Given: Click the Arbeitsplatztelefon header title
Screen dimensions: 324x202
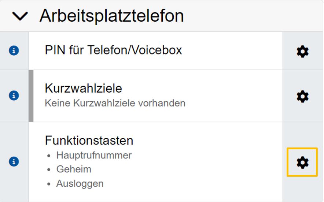Looking at the screenshot, I should [x=111, y=16].
